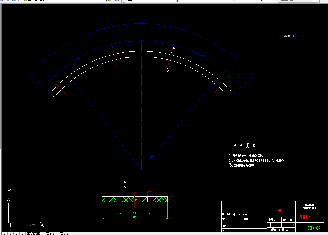Select the Φ10 hole dimension
The width and height of the screenshot is (328, 235).
[x=150, y=191]
